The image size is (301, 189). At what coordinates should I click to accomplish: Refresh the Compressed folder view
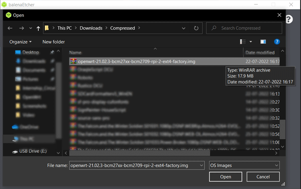[x=196, y=28]
